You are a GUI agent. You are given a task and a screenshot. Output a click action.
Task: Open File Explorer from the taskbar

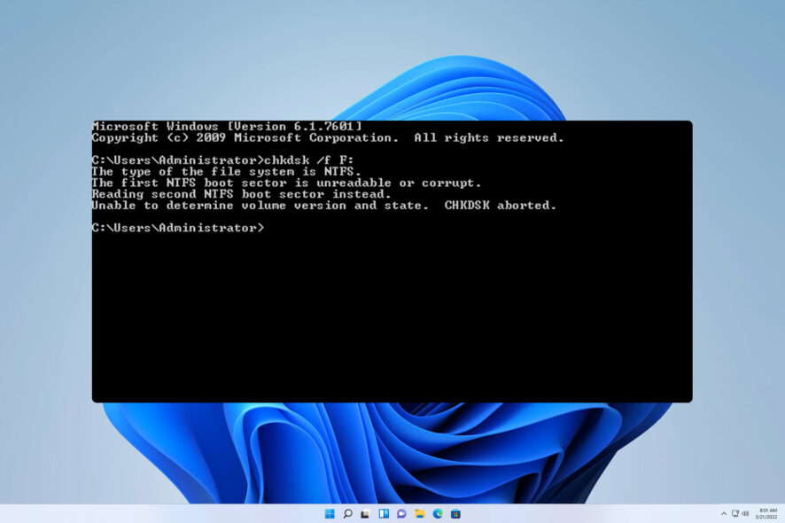420,513
